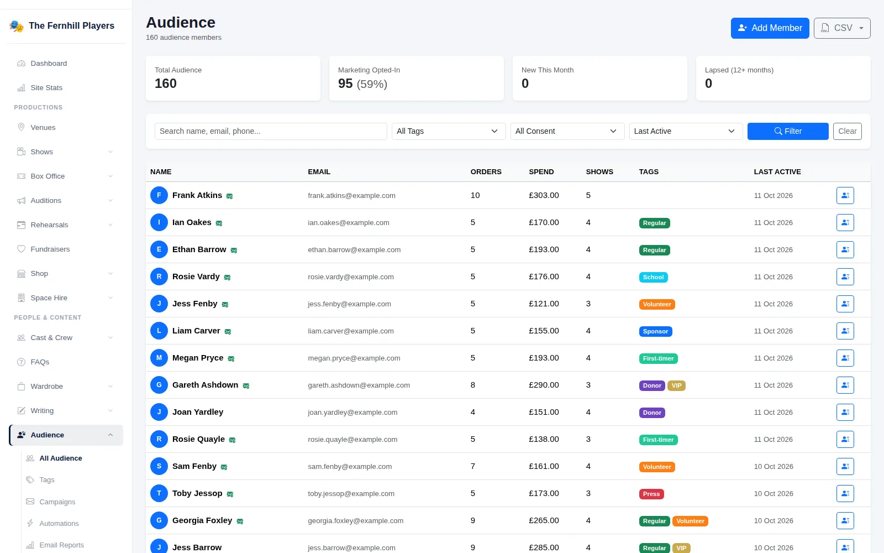Open the CSV export dropdown
884x553 pixels.
pyautogui.click(x=842, y=28)
